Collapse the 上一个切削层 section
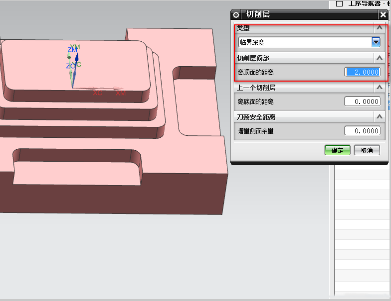Screen dimensions: 391x301 pos(380,88)
